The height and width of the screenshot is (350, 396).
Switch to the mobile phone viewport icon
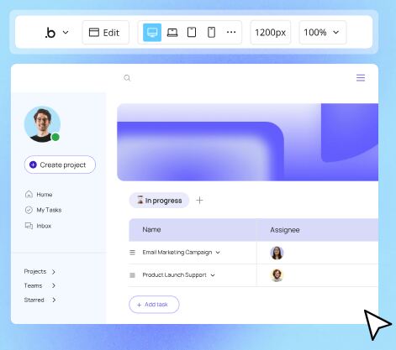pyautogui.click(x=211, y=32)
